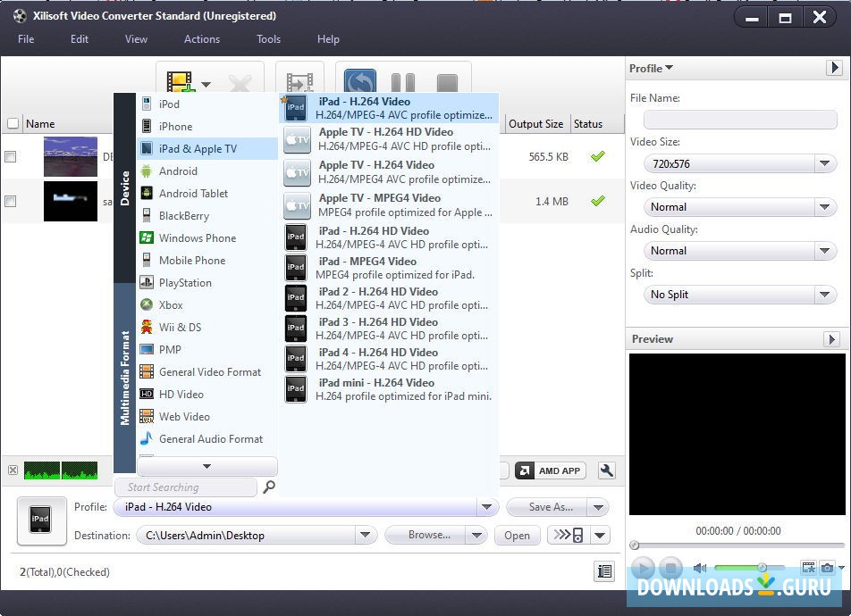
Task: Select the PlayStation category
Action: click(206, 282)
